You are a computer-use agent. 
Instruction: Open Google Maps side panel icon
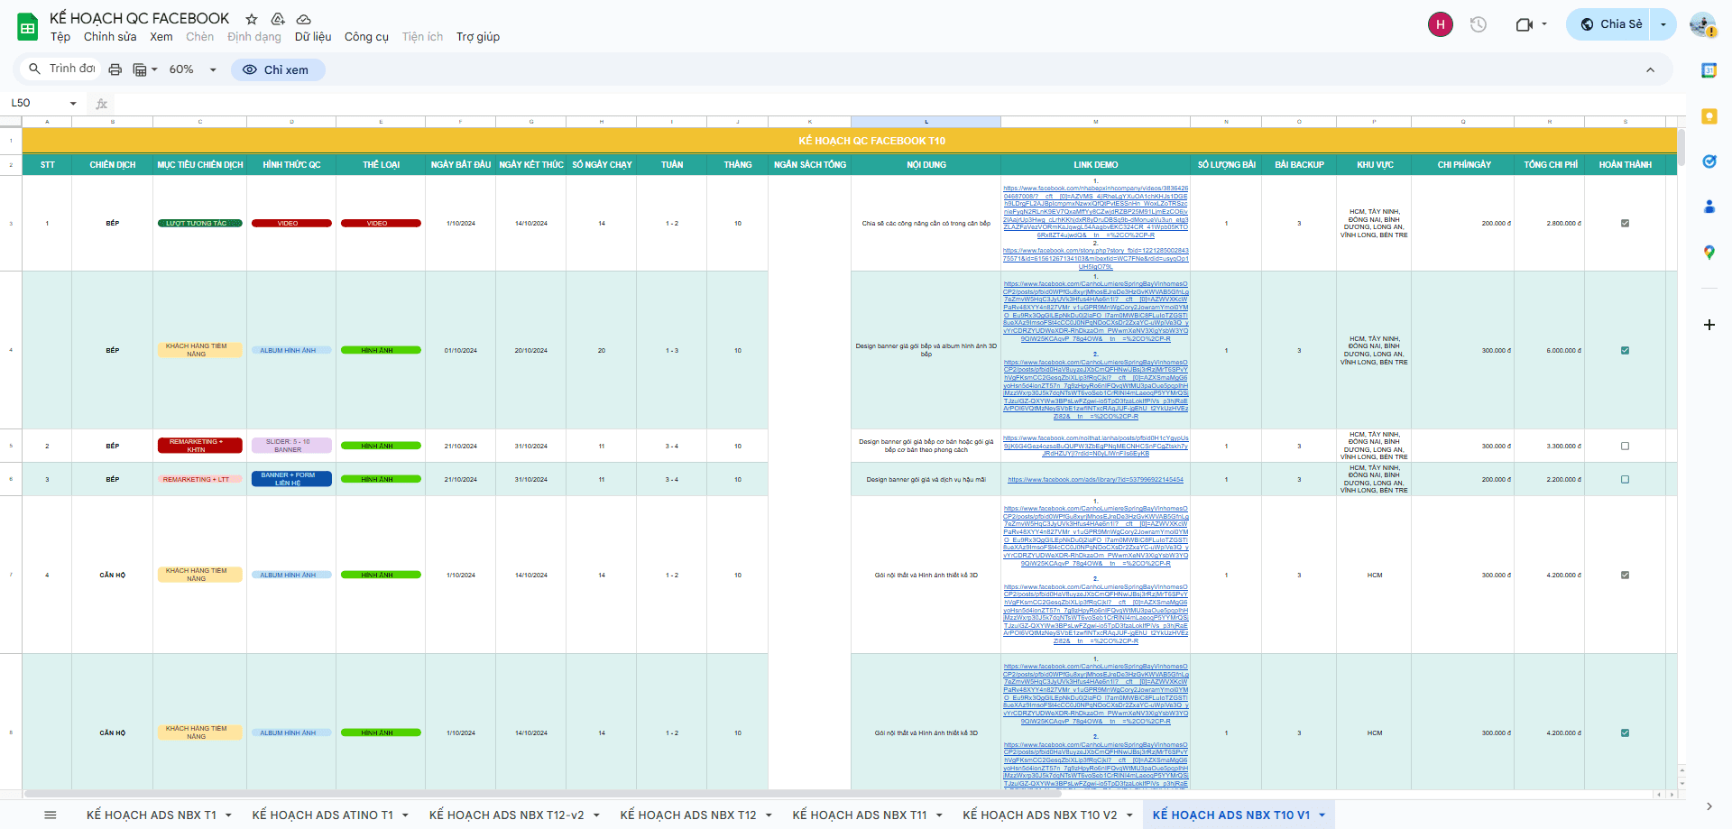click(1709, 253)
